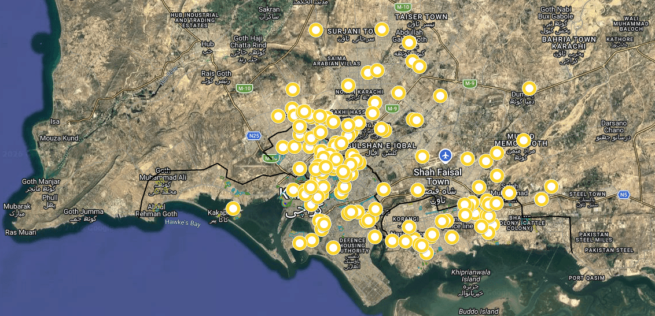
Task: Click the Buddo Island label
Action: click(479, 311)
